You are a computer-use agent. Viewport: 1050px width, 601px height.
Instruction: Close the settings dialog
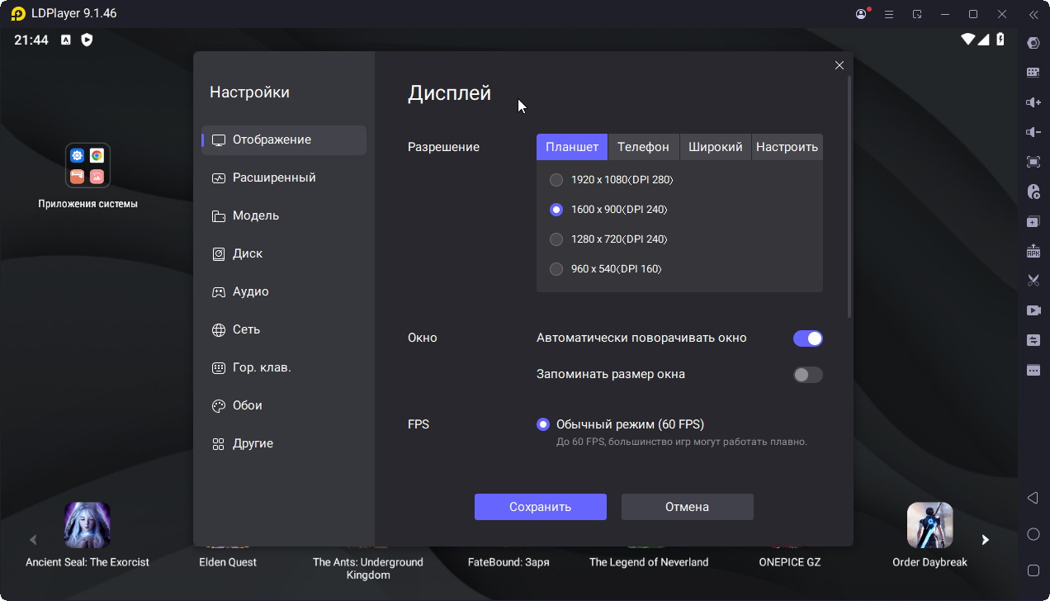point(840,65)
